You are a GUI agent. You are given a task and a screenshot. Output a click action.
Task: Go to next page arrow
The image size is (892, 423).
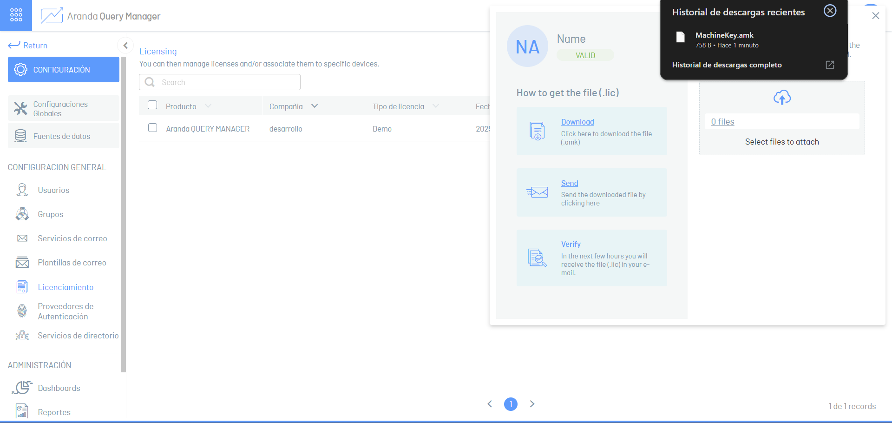coord(532,404)
